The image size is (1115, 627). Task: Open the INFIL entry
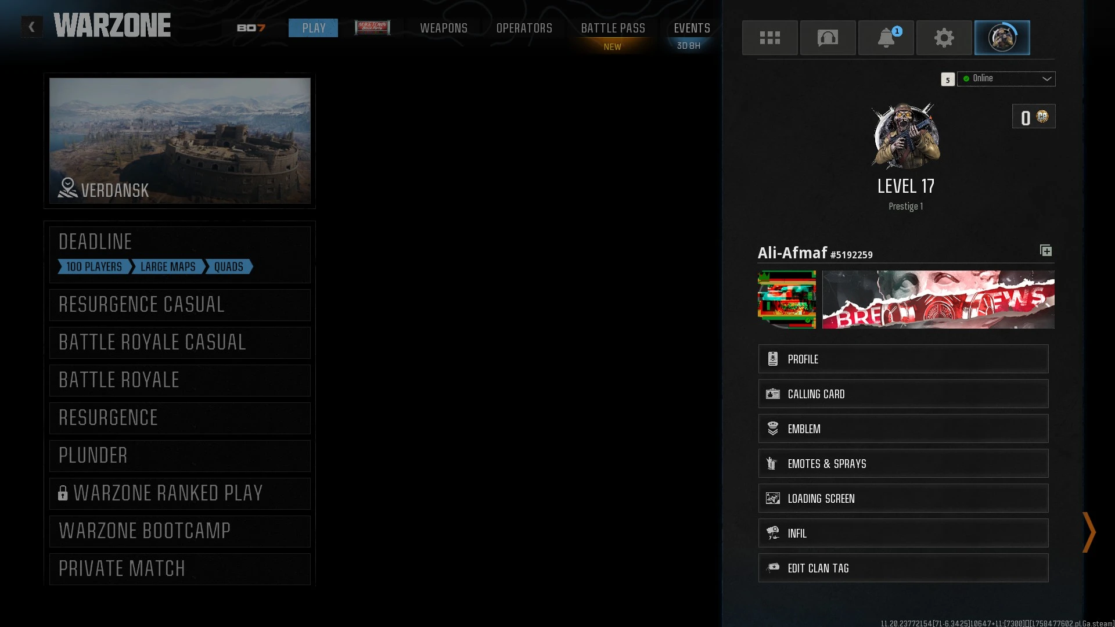903,533
